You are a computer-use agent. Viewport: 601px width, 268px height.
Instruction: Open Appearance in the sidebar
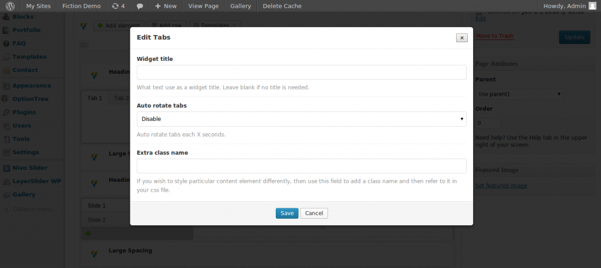32,86
